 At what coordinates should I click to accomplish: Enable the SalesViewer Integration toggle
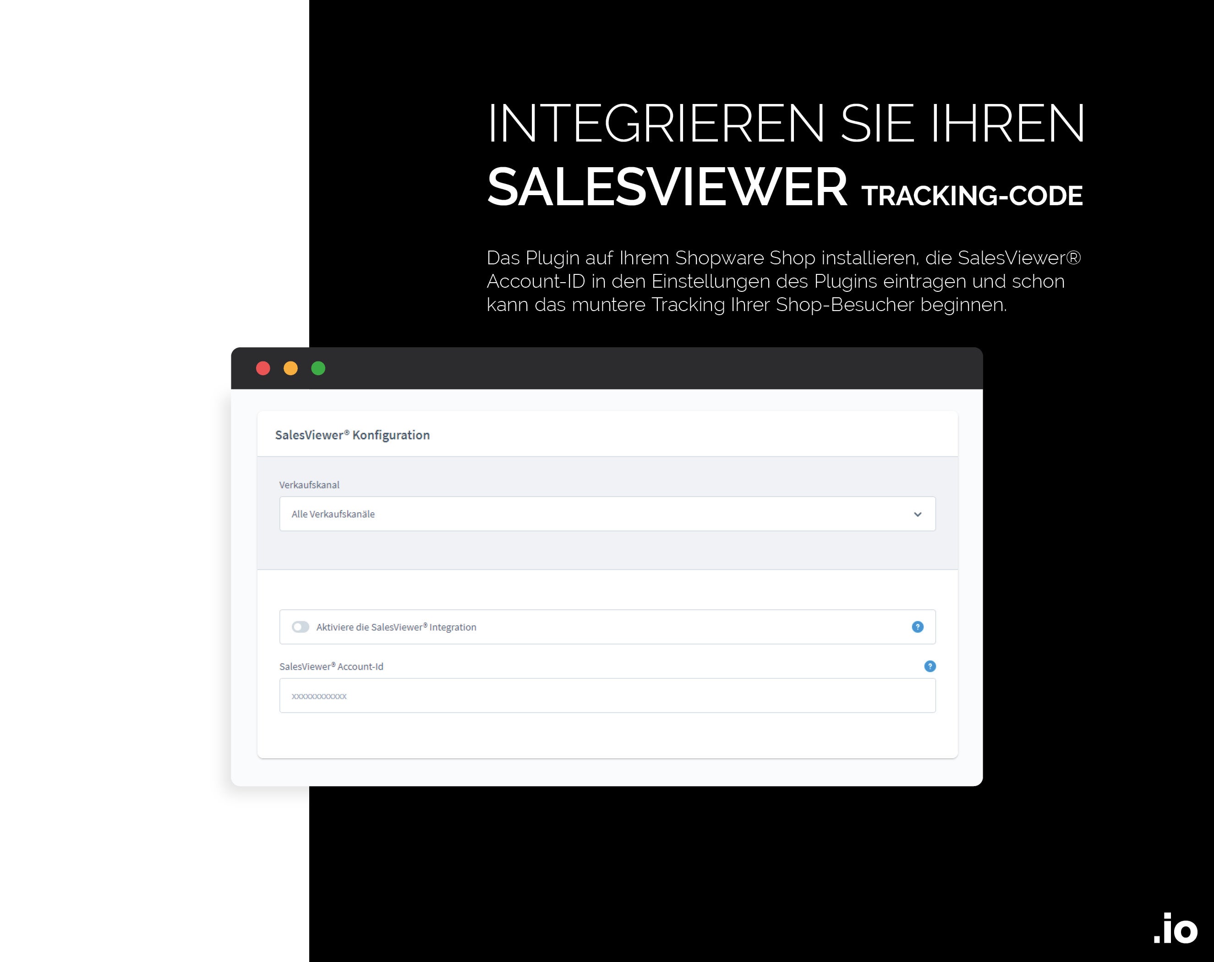[x=300, y=627]
